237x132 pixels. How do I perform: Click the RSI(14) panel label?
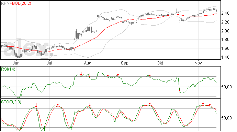tap(8, 69)
